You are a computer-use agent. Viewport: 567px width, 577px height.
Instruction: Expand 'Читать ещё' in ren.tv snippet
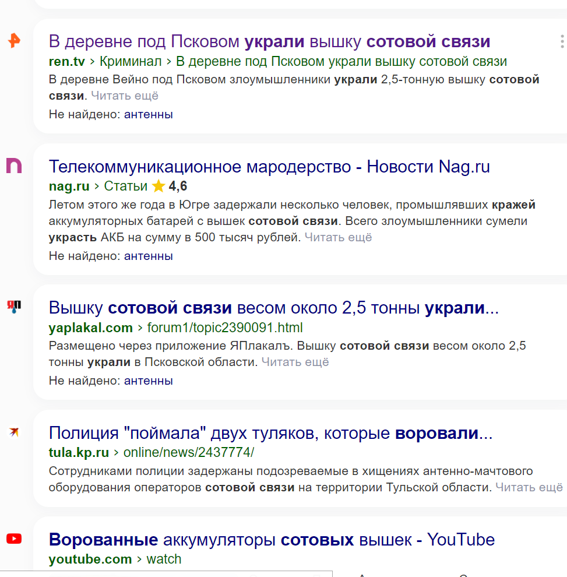click(125, 96)
